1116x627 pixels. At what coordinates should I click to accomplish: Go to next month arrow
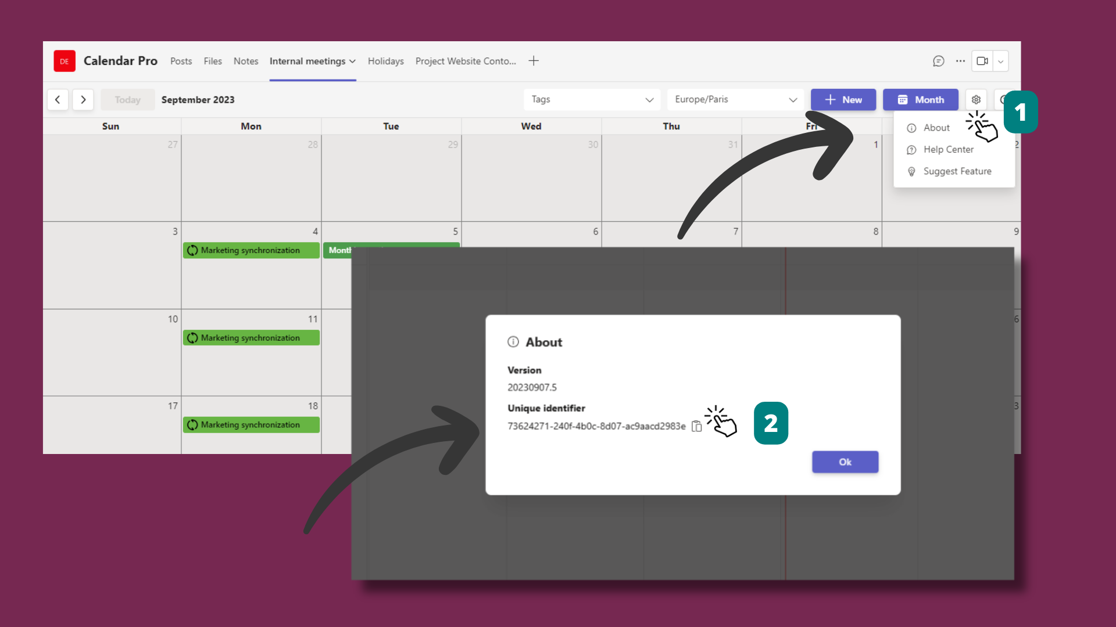point(83,100)
